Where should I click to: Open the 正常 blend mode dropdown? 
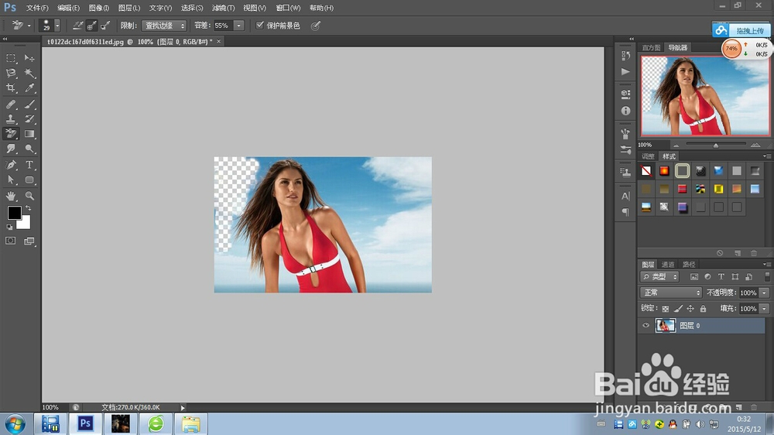point(671,293)
